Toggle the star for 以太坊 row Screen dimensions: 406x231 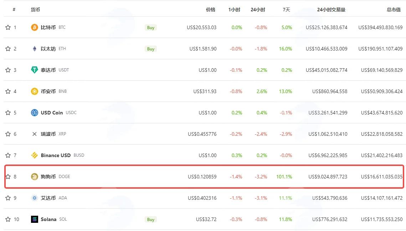[8, 49]
